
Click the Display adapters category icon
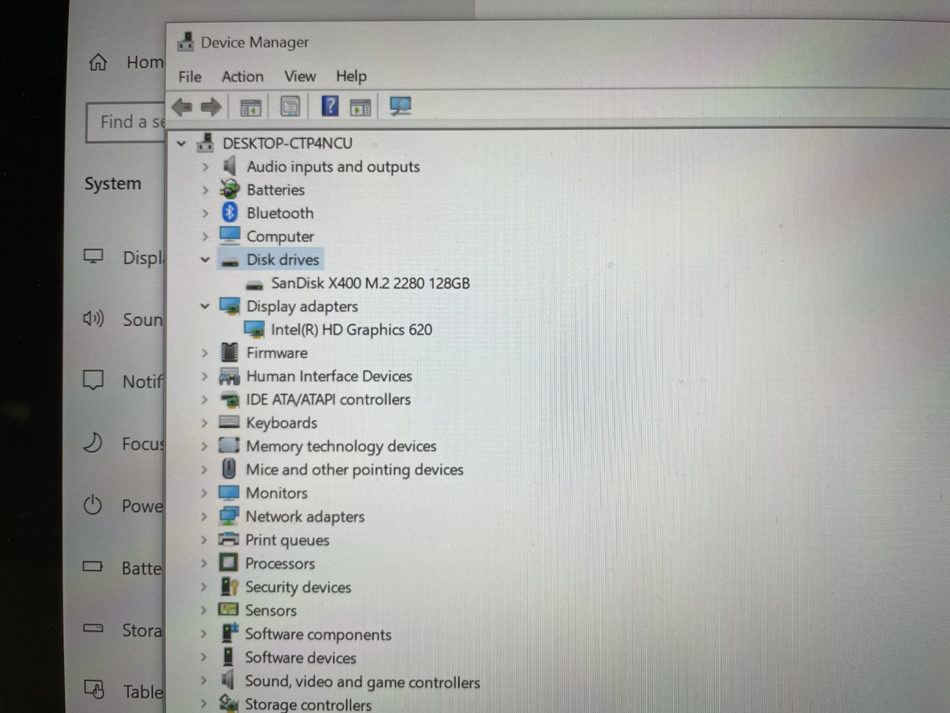[x=229, y=306]
